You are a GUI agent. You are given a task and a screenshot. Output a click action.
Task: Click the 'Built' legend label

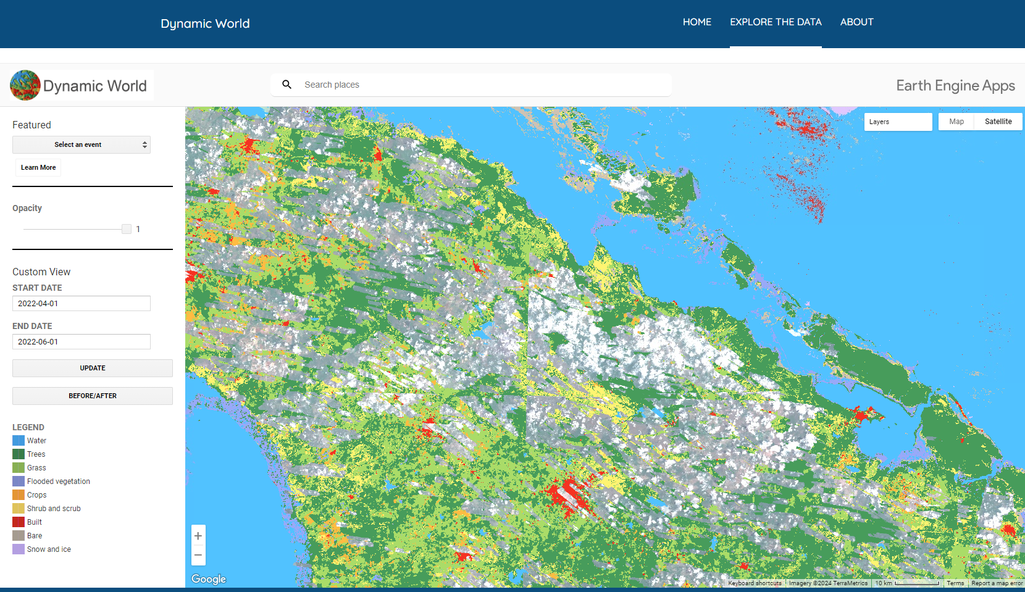coord(35,522)
